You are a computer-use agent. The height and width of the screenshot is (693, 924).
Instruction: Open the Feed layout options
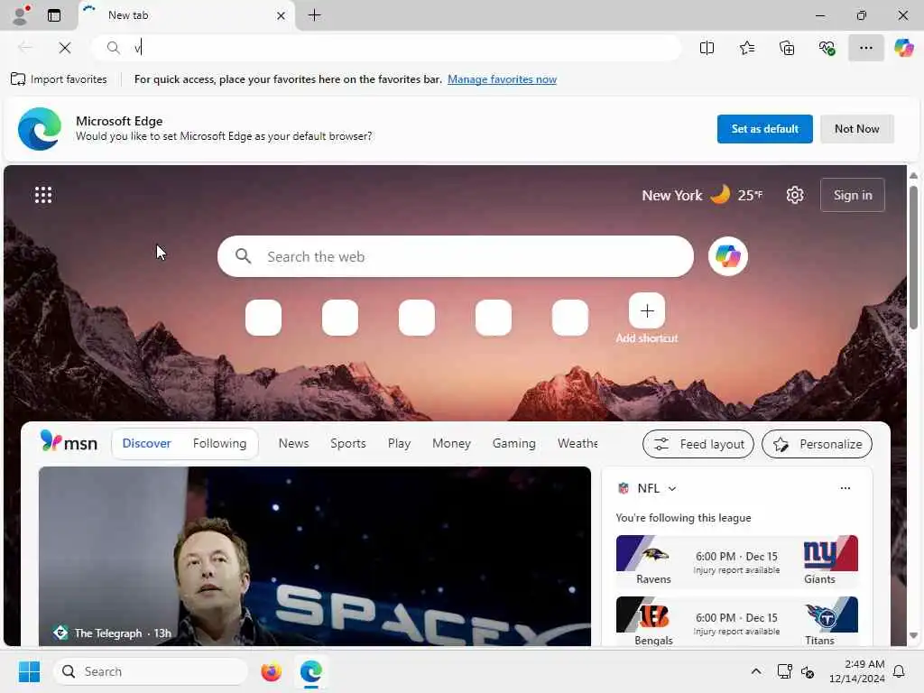[x=698, y=444]
